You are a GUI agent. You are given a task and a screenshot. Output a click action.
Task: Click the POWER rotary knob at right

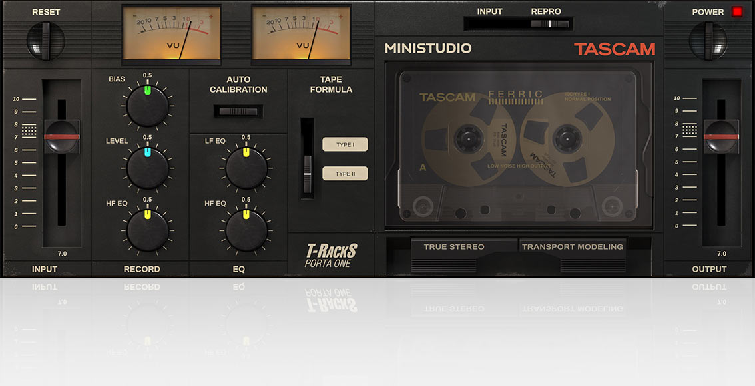[x=708, y=41]
